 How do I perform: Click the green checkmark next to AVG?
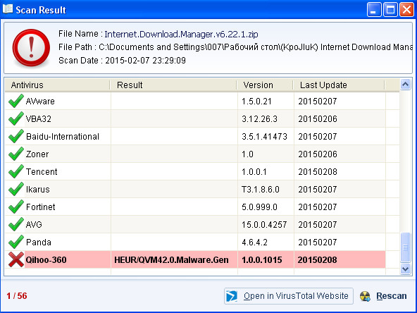(16, 224)
